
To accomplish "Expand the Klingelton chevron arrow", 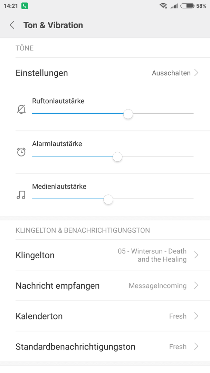I will 196,255.
